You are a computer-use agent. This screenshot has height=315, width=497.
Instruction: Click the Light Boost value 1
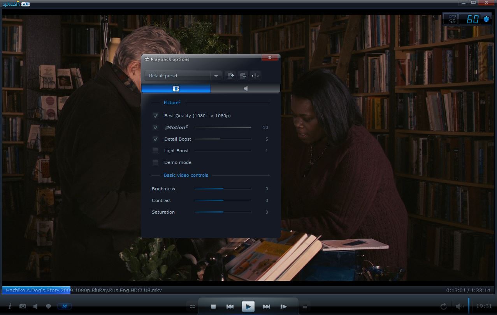coord(267,151)
